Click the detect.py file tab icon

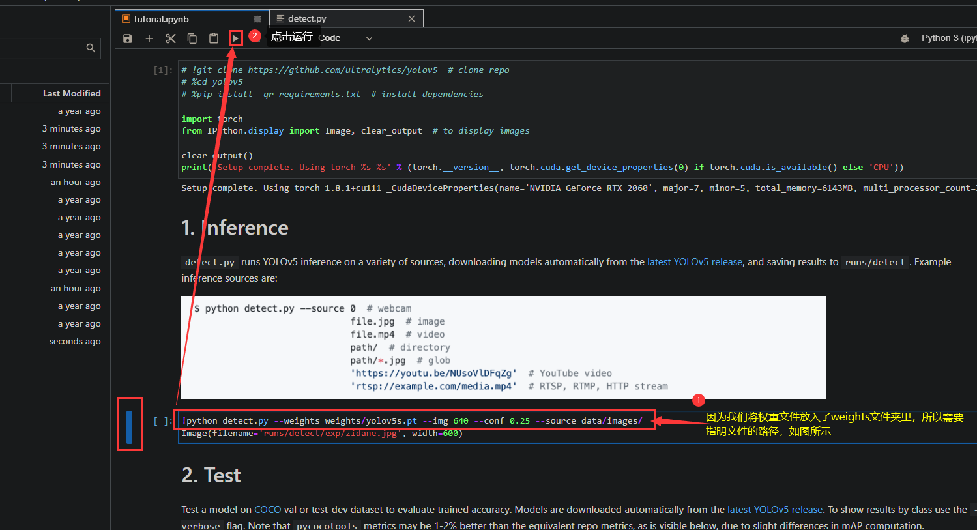pos(280,19)
